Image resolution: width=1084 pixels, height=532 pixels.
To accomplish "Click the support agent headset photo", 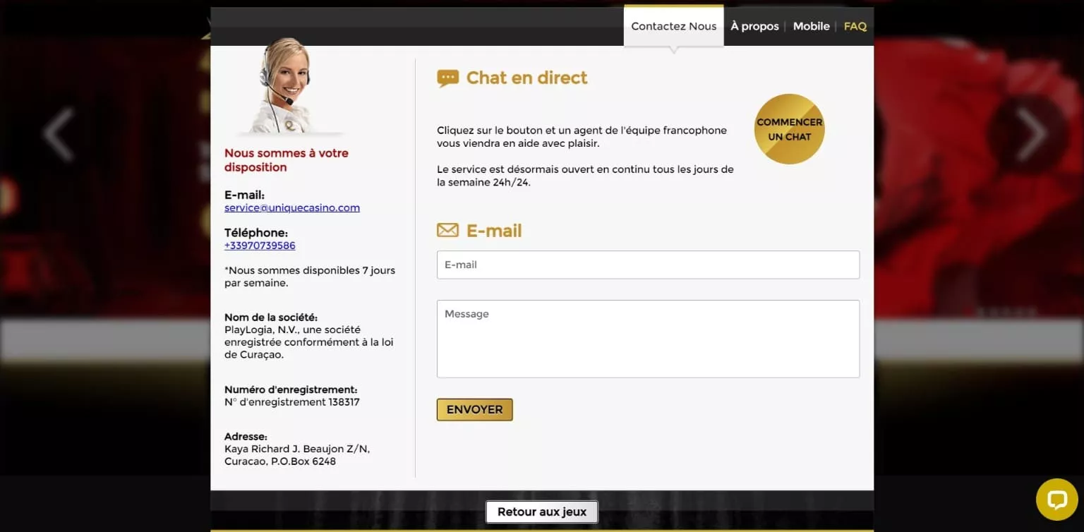I will (285, 86).
